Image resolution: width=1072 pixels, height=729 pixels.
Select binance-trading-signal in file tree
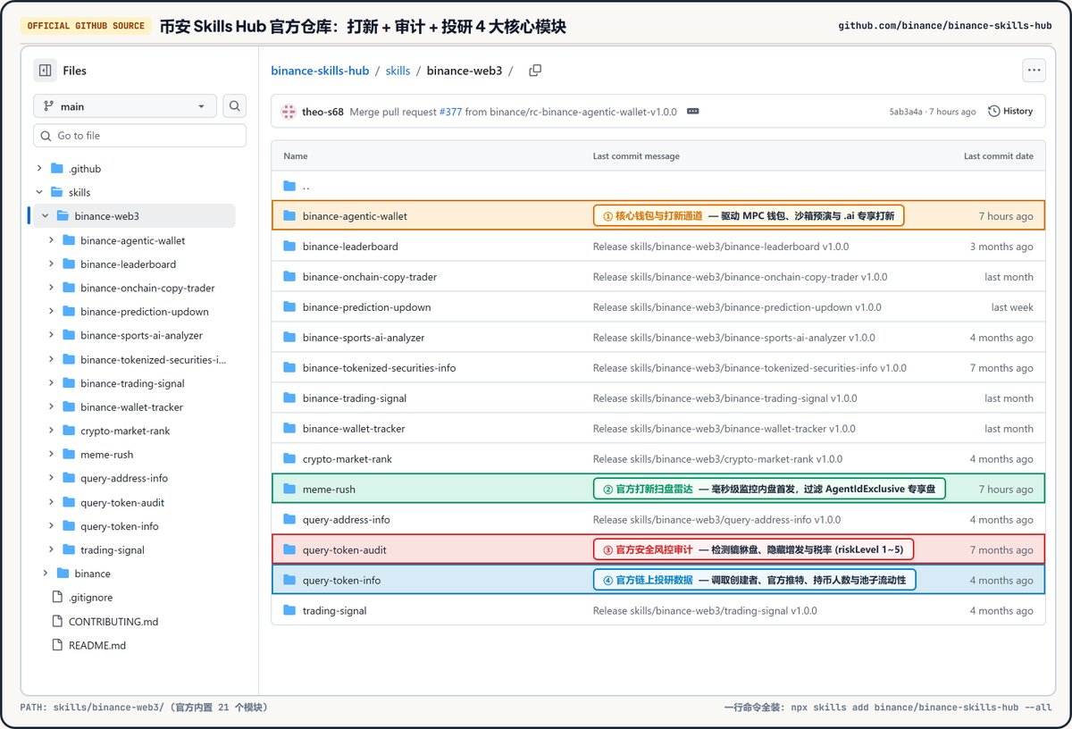(132, 383)
